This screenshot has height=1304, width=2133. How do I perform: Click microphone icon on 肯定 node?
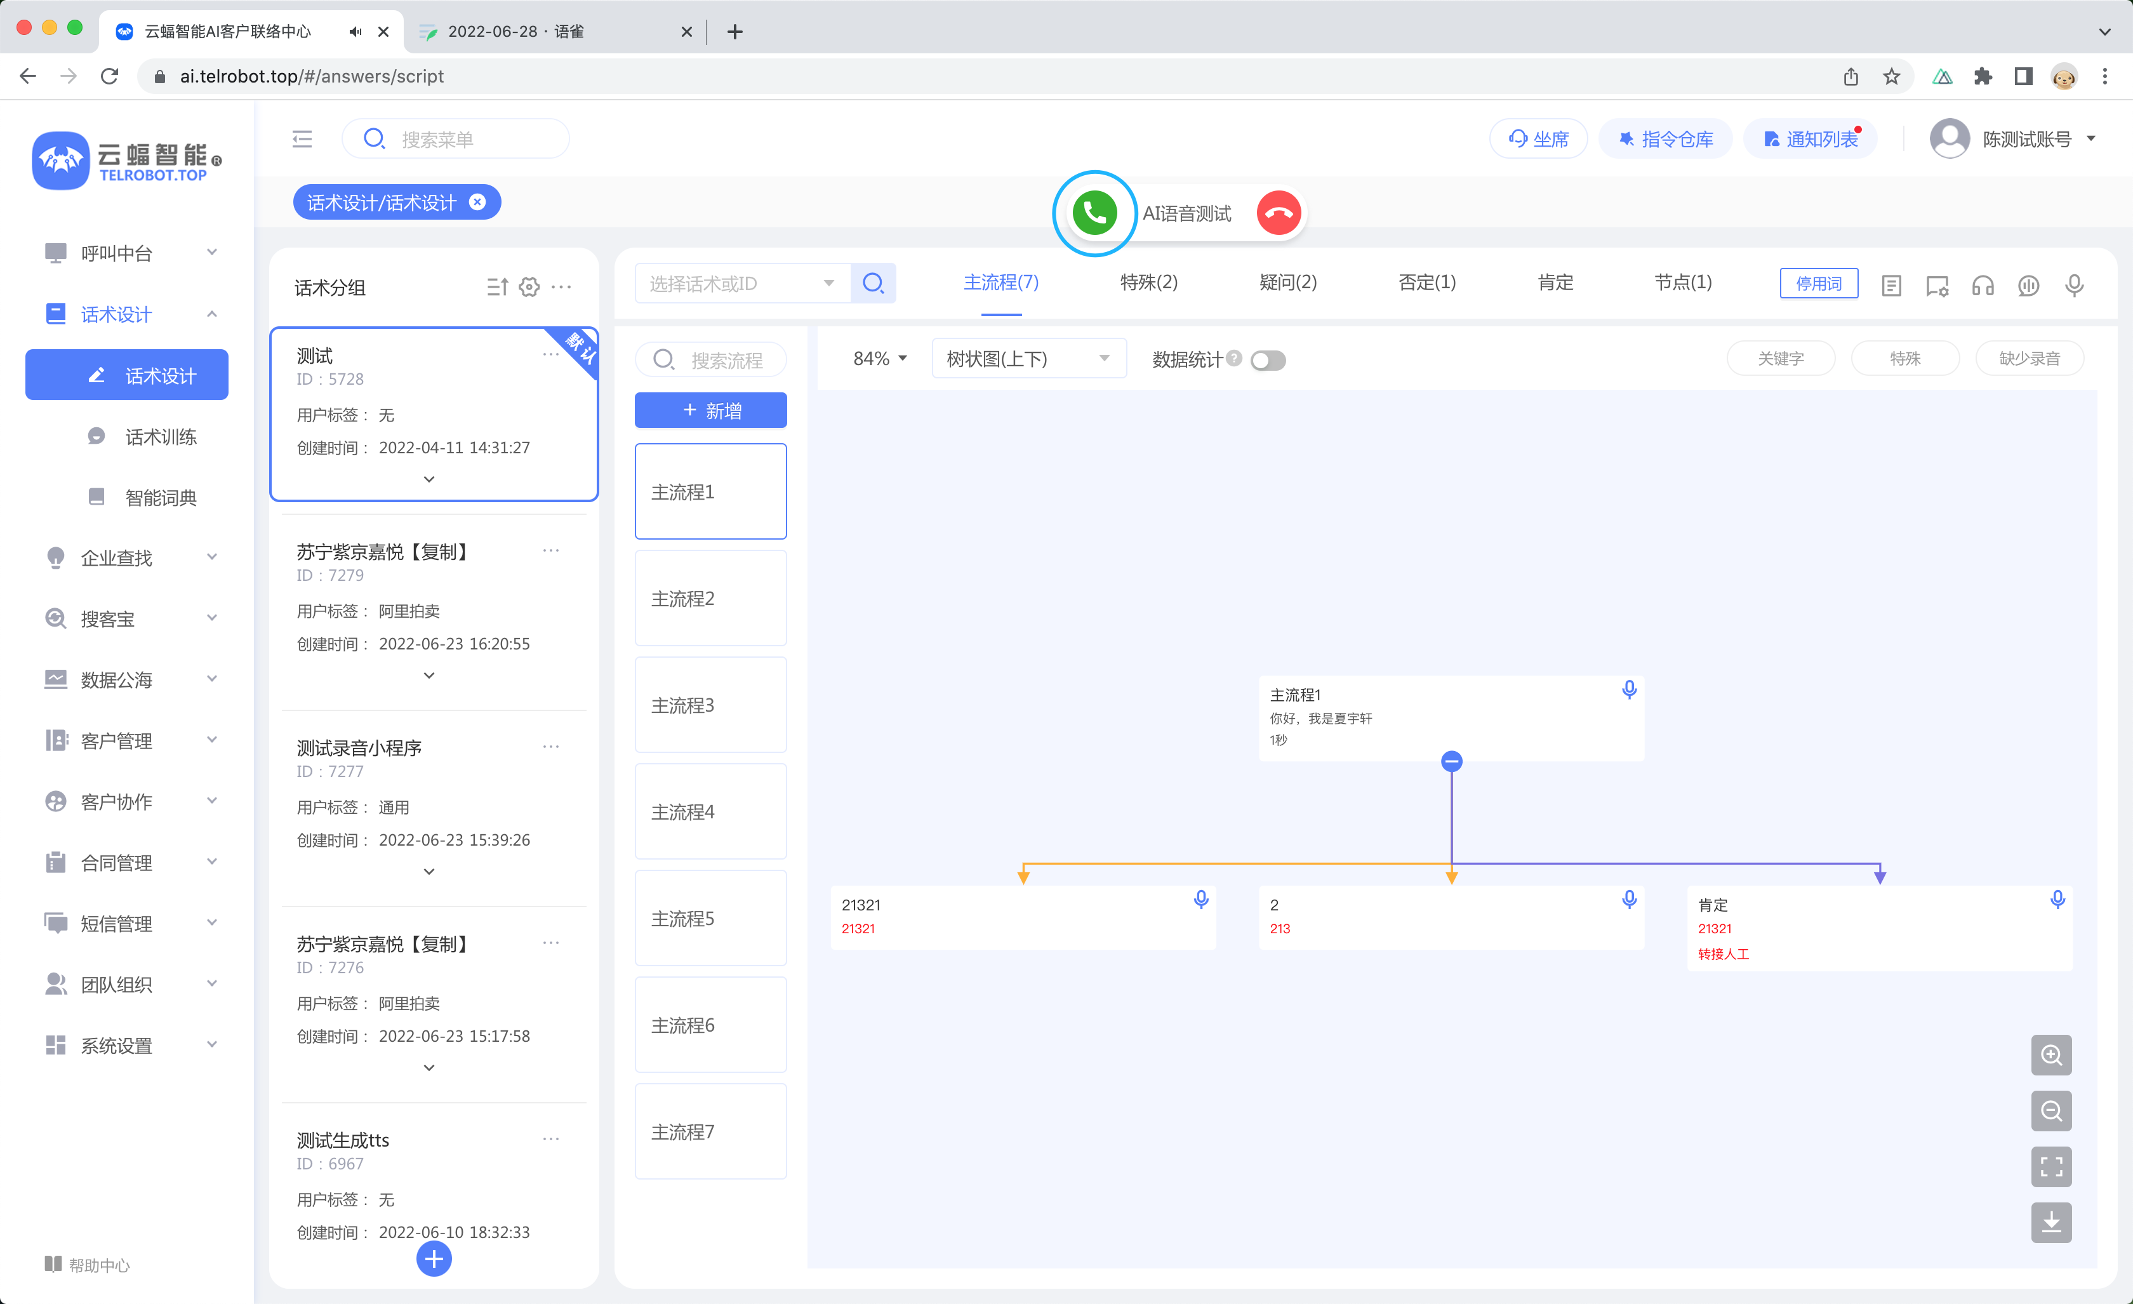2057,900
